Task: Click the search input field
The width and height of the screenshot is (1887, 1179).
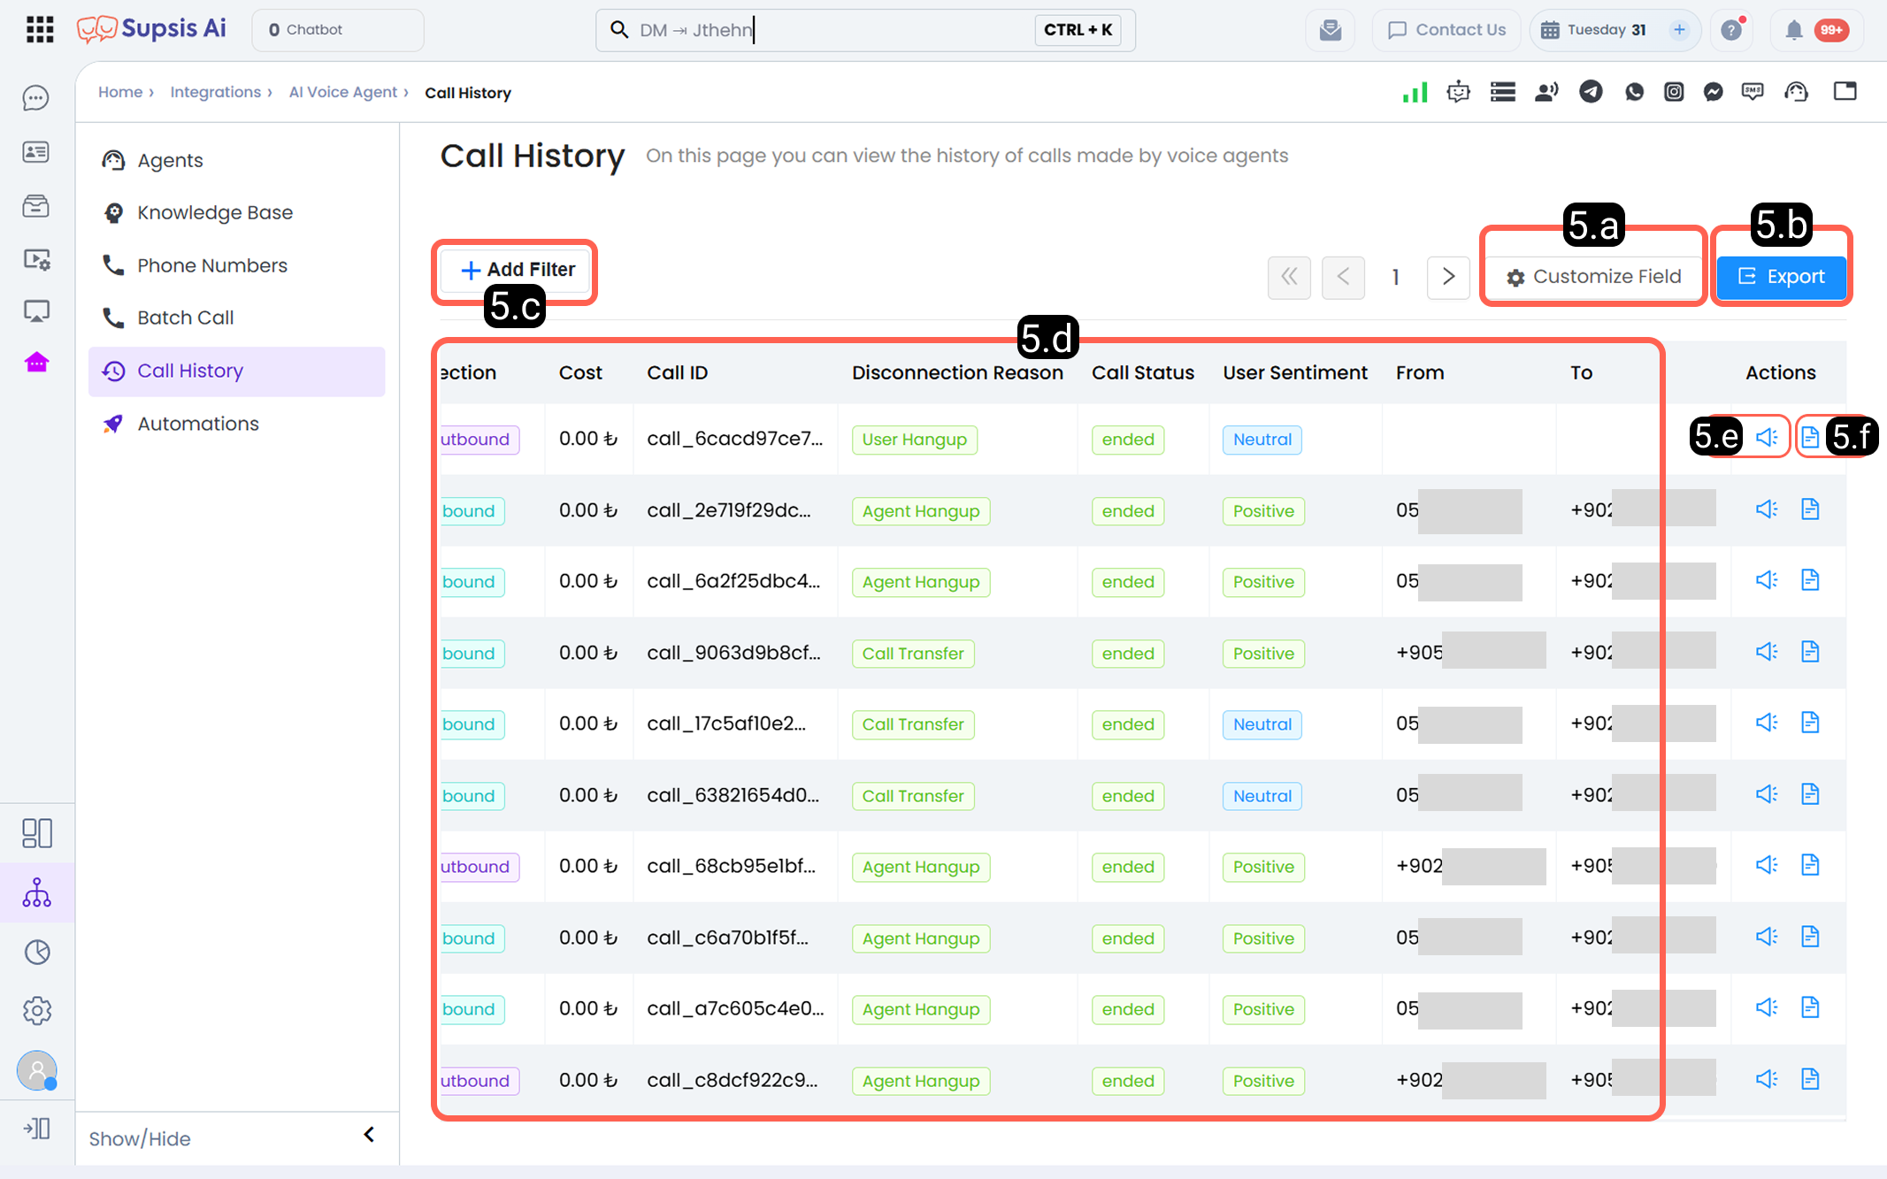Action: pyautogui.click(x=864, y=30)
